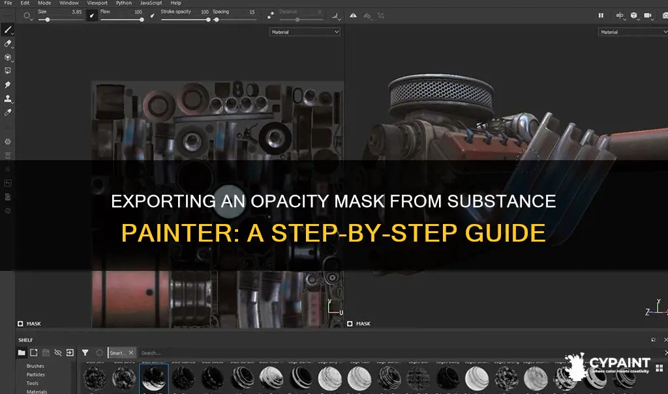Click the SHELF panel title
668x394 pixels.
tap(25, 340)
